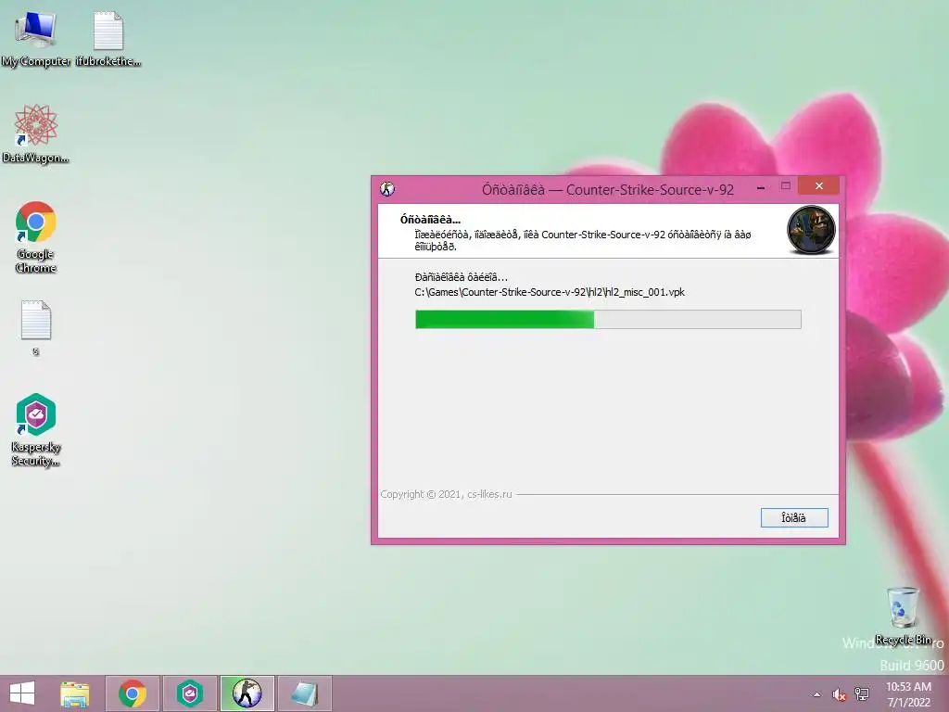
Task: Launch the Google Chrome desktop shortcut
Action: 36,236
